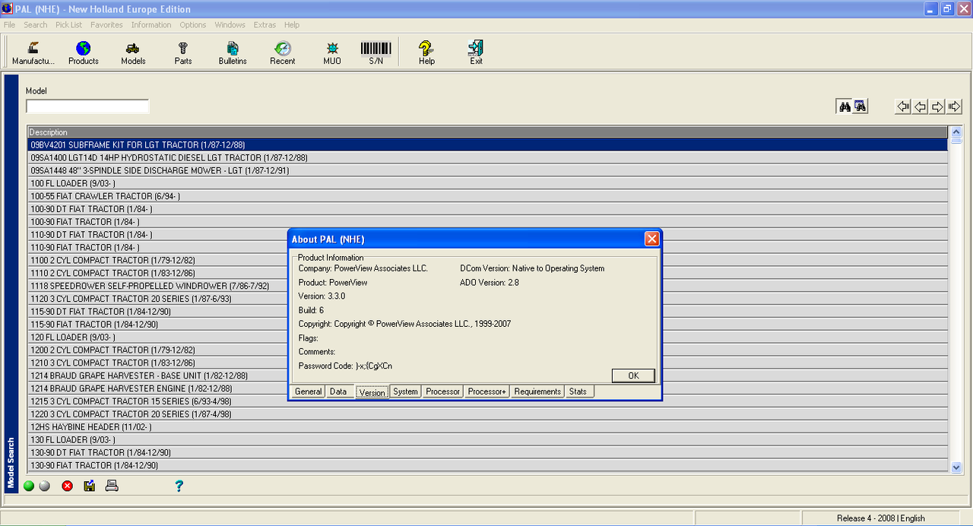Select 12HS HAYBINE HEADER (11/02- ) row
The height and width of the screenshot is (526, 973).
tap(488, 426)
